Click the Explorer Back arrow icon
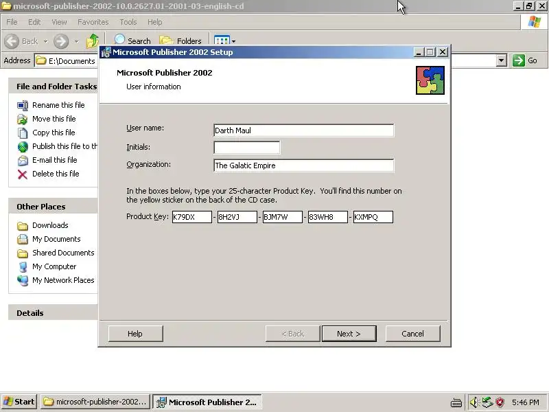The height and width of the screenshot is (412, 549). click(12, 41)
